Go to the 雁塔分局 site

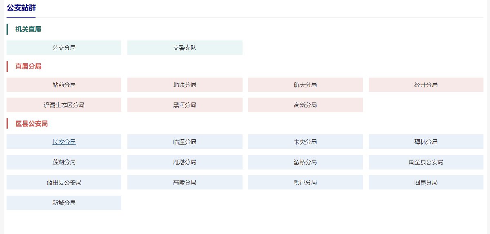(x=185, y=162)
